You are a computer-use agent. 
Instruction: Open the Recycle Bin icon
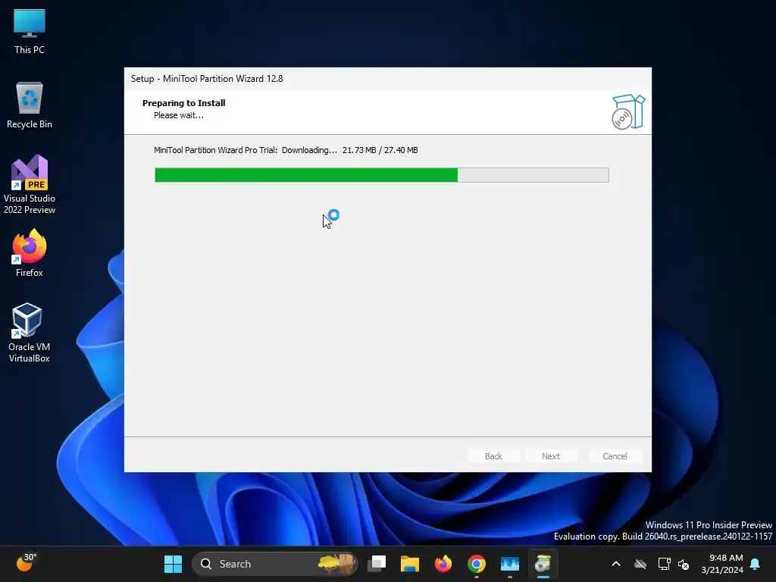click(x=30, y=105)
